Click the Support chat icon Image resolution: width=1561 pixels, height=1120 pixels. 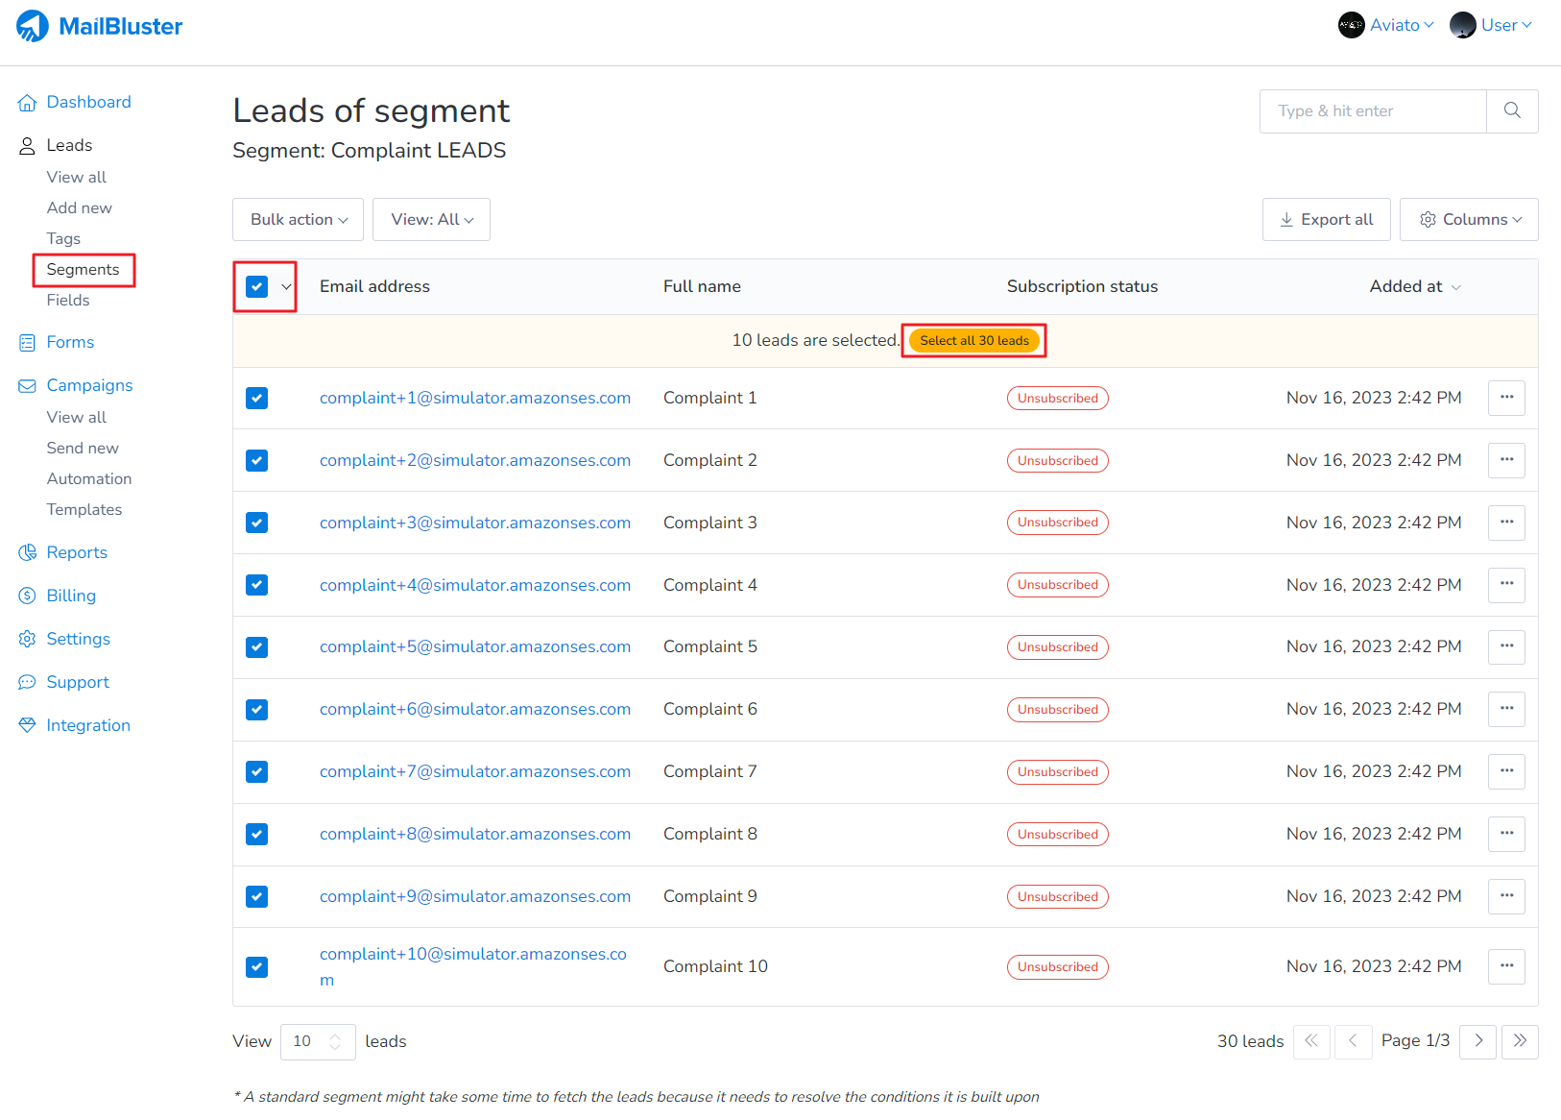click(x=27, y=682)
